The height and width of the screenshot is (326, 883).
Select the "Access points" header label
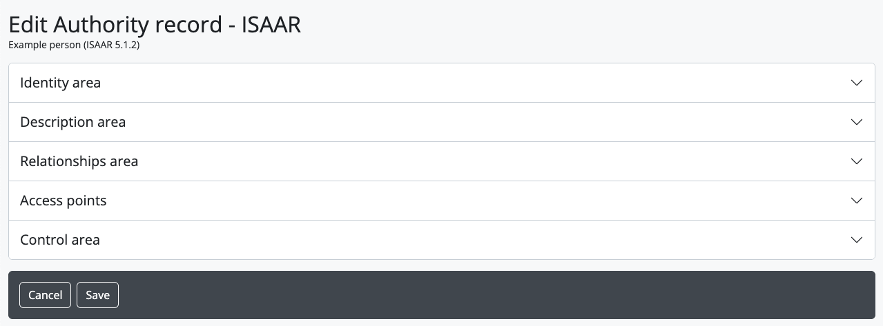click(63, 201)
